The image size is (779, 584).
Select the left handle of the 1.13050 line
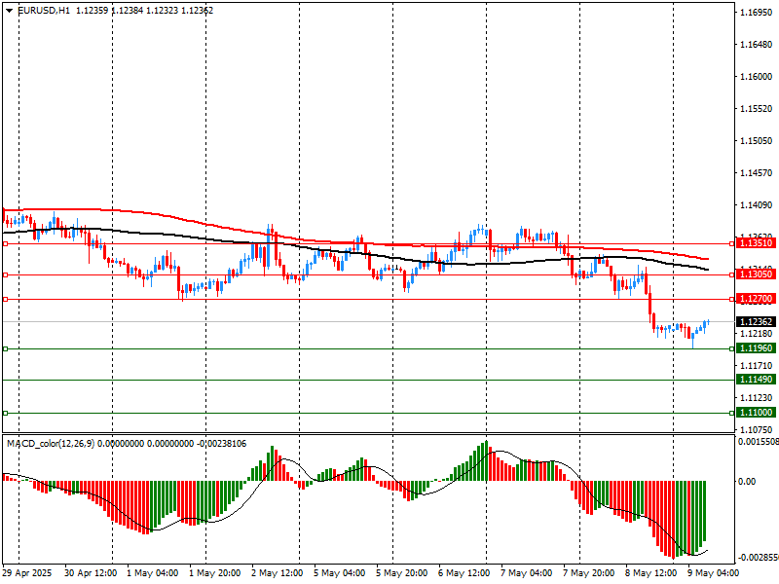tap(6, 275)
